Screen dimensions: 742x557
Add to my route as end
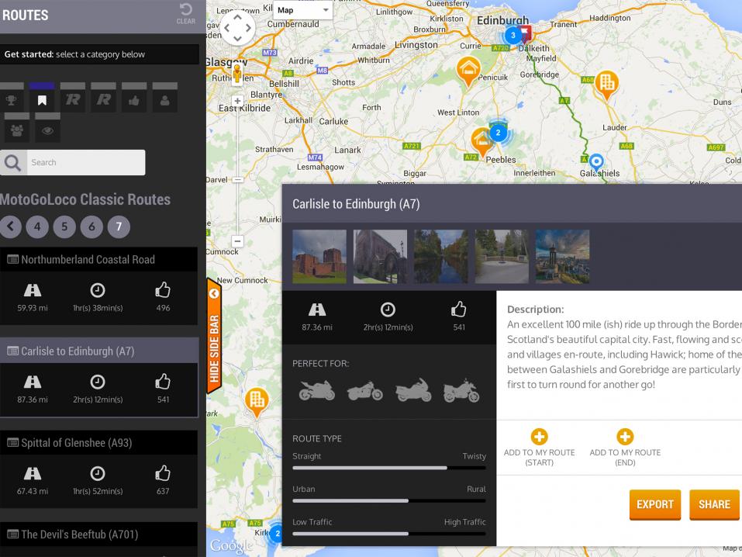(625, 448)
